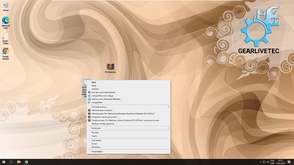Click the WinRAR icon beside Adicionar para o arquivo

tap(89, 110)
